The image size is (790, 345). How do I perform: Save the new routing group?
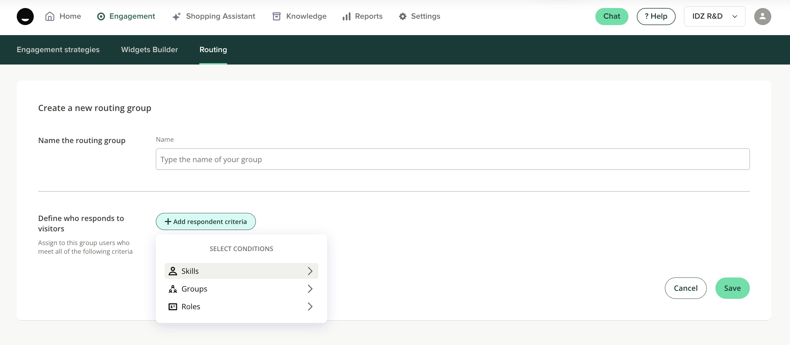point(732,288)
